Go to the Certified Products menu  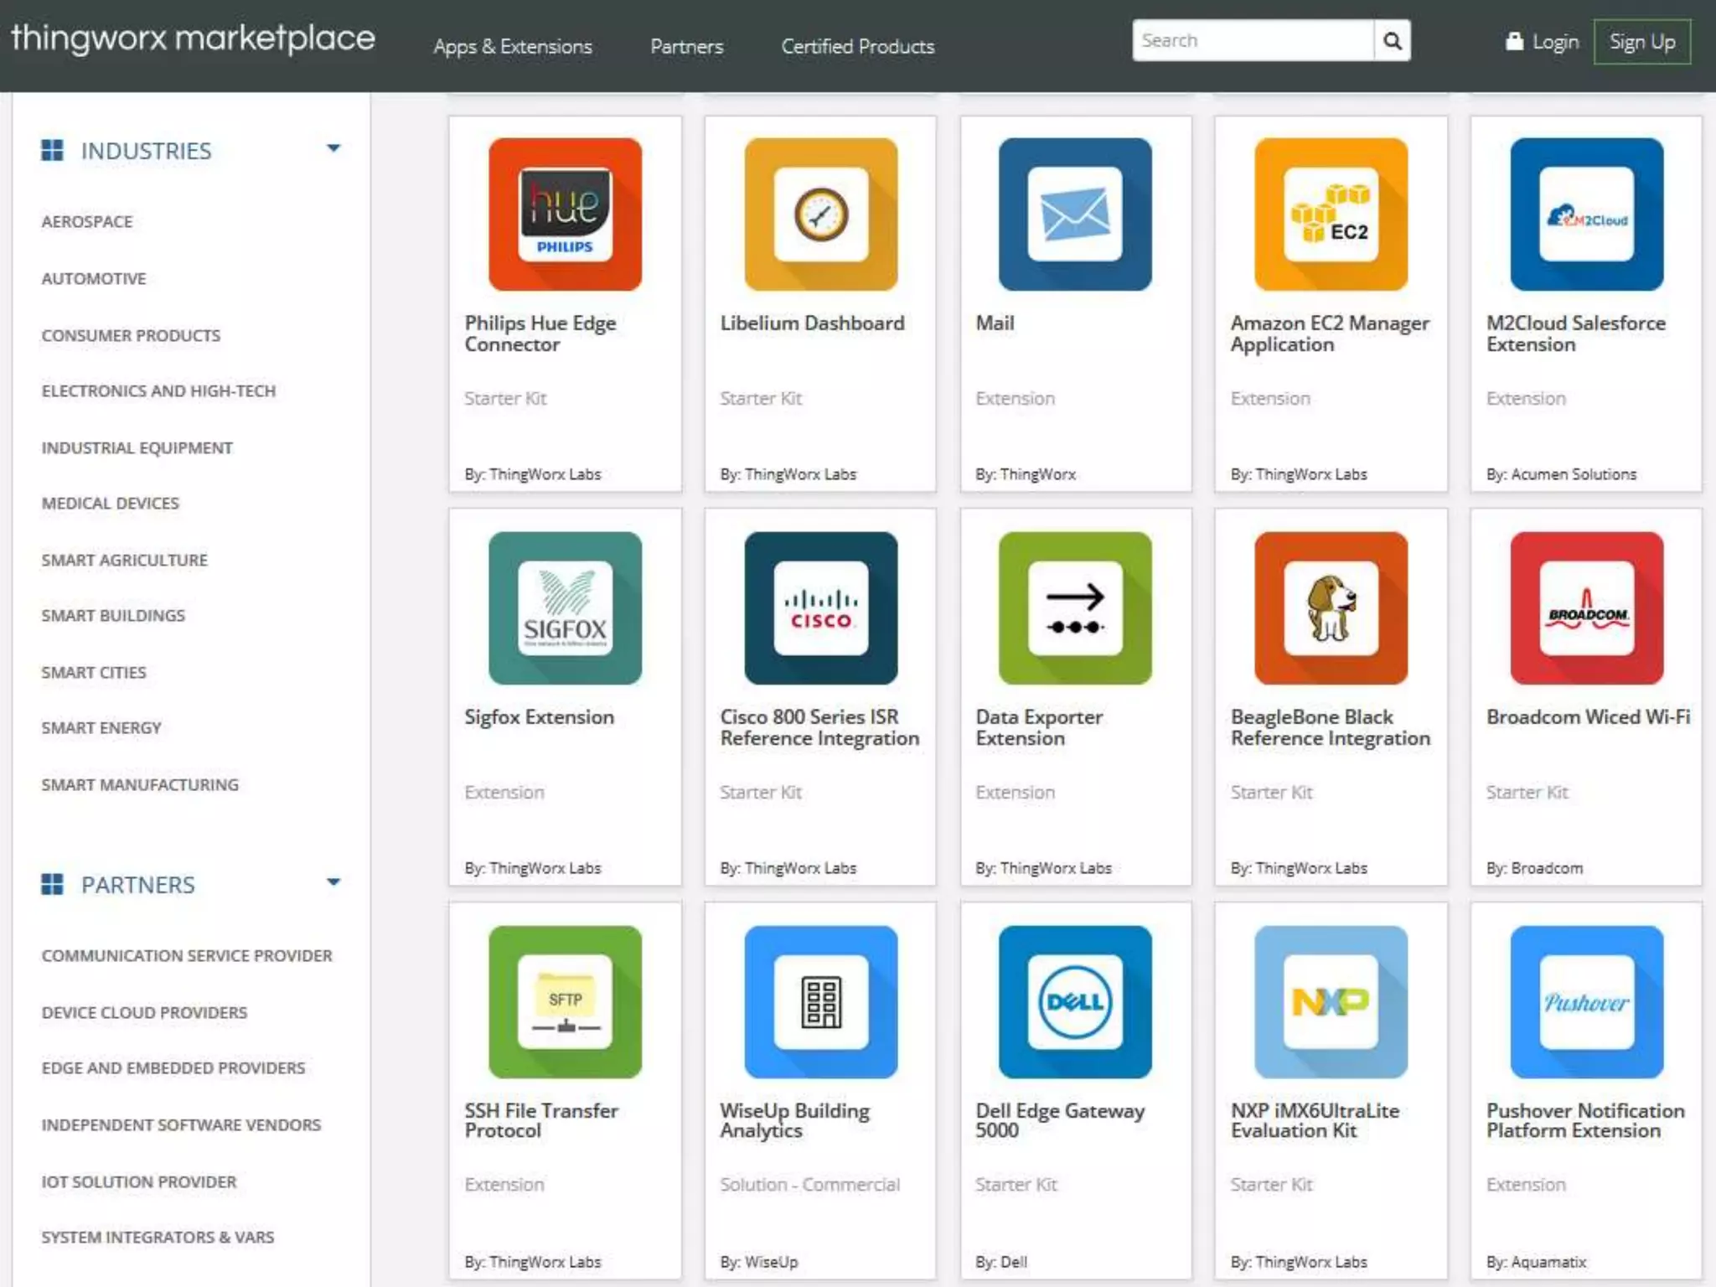click(857, 47)
